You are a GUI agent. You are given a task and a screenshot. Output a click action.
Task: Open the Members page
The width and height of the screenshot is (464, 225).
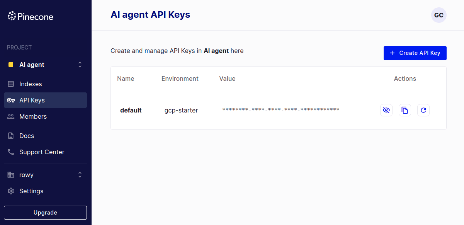tap(33, 116)
